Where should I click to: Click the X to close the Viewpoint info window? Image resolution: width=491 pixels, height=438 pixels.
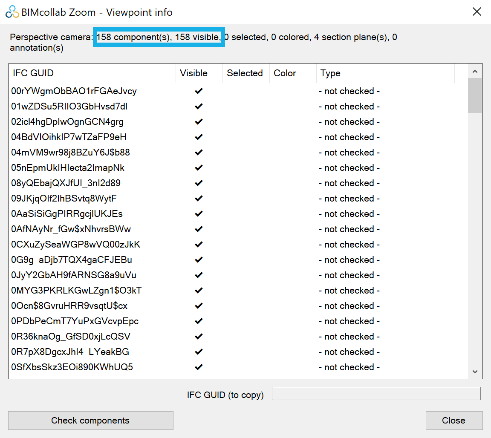point(477,12)
